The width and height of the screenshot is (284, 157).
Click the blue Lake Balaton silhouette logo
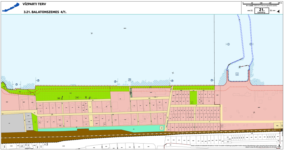[x=11, y=7]
